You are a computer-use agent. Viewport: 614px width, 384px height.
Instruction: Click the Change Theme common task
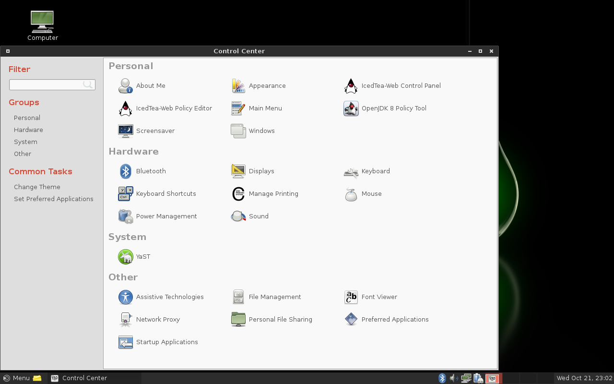(x=37, y=187)
